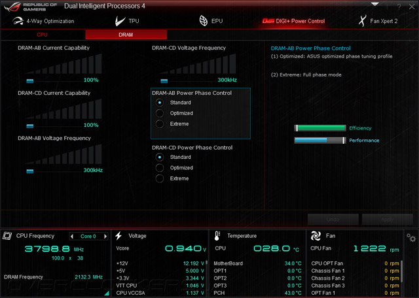Show previous core with left arrow

pos(71,236)
